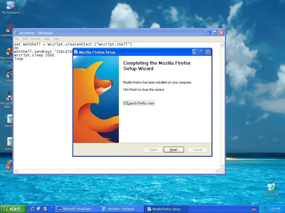This screenshot has height=213, width=285.
Task: Click Notepad vertical scrollbar down arrow
Action: pos(222,166)
